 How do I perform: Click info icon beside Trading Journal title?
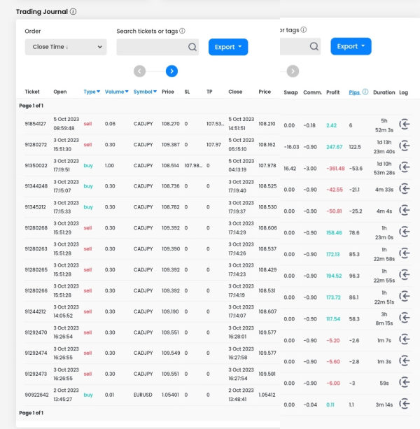tap(73, 11)
